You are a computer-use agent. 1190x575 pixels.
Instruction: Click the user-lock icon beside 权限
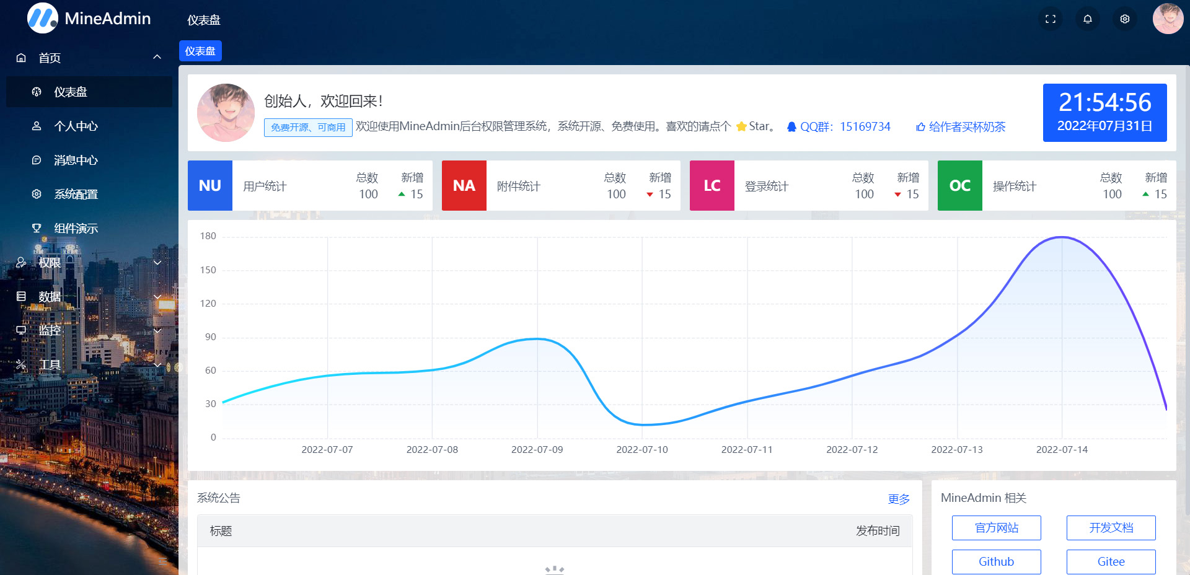point(21,262)
